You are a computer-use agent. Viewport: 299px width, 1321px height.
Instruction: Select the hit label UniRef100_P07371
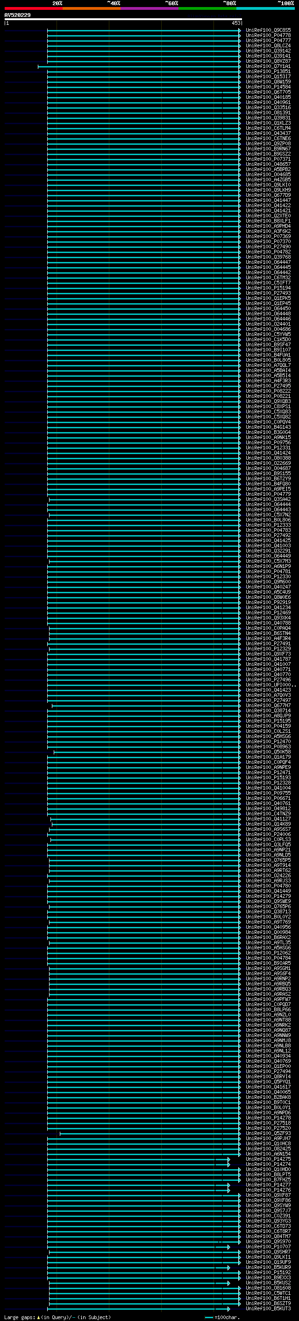coord(268,159)
